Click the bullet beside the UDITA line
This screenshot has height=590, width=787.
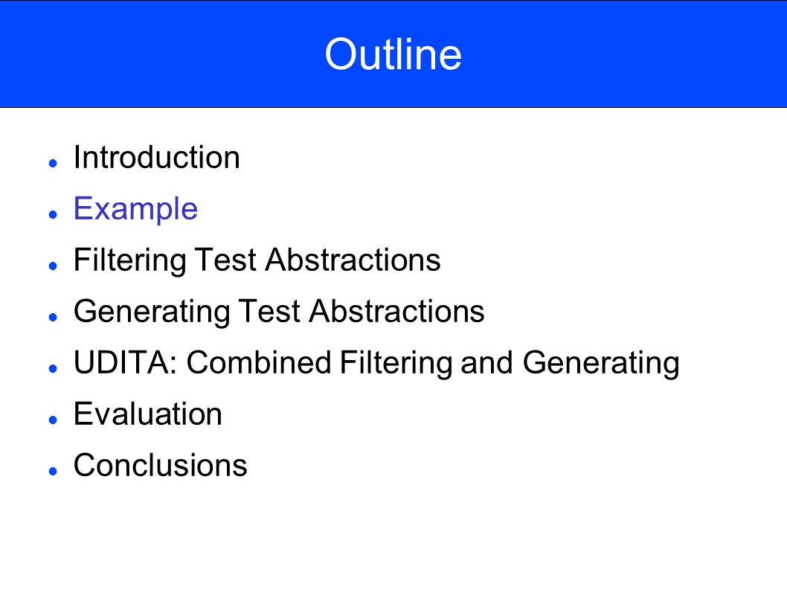point(54,368)
